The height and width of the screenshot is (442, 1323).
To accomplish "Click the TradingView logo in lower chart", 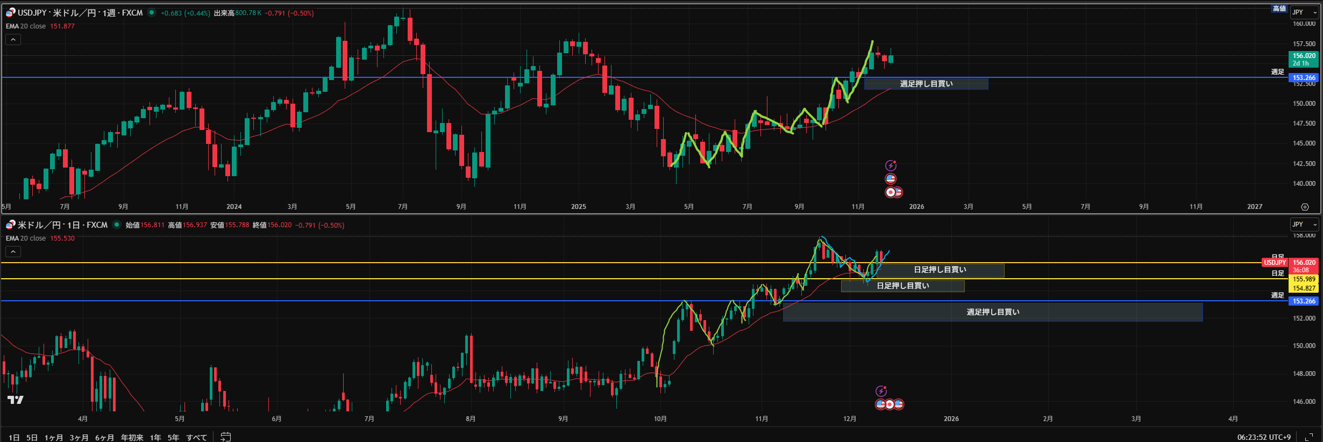I will tap(16, 400).
